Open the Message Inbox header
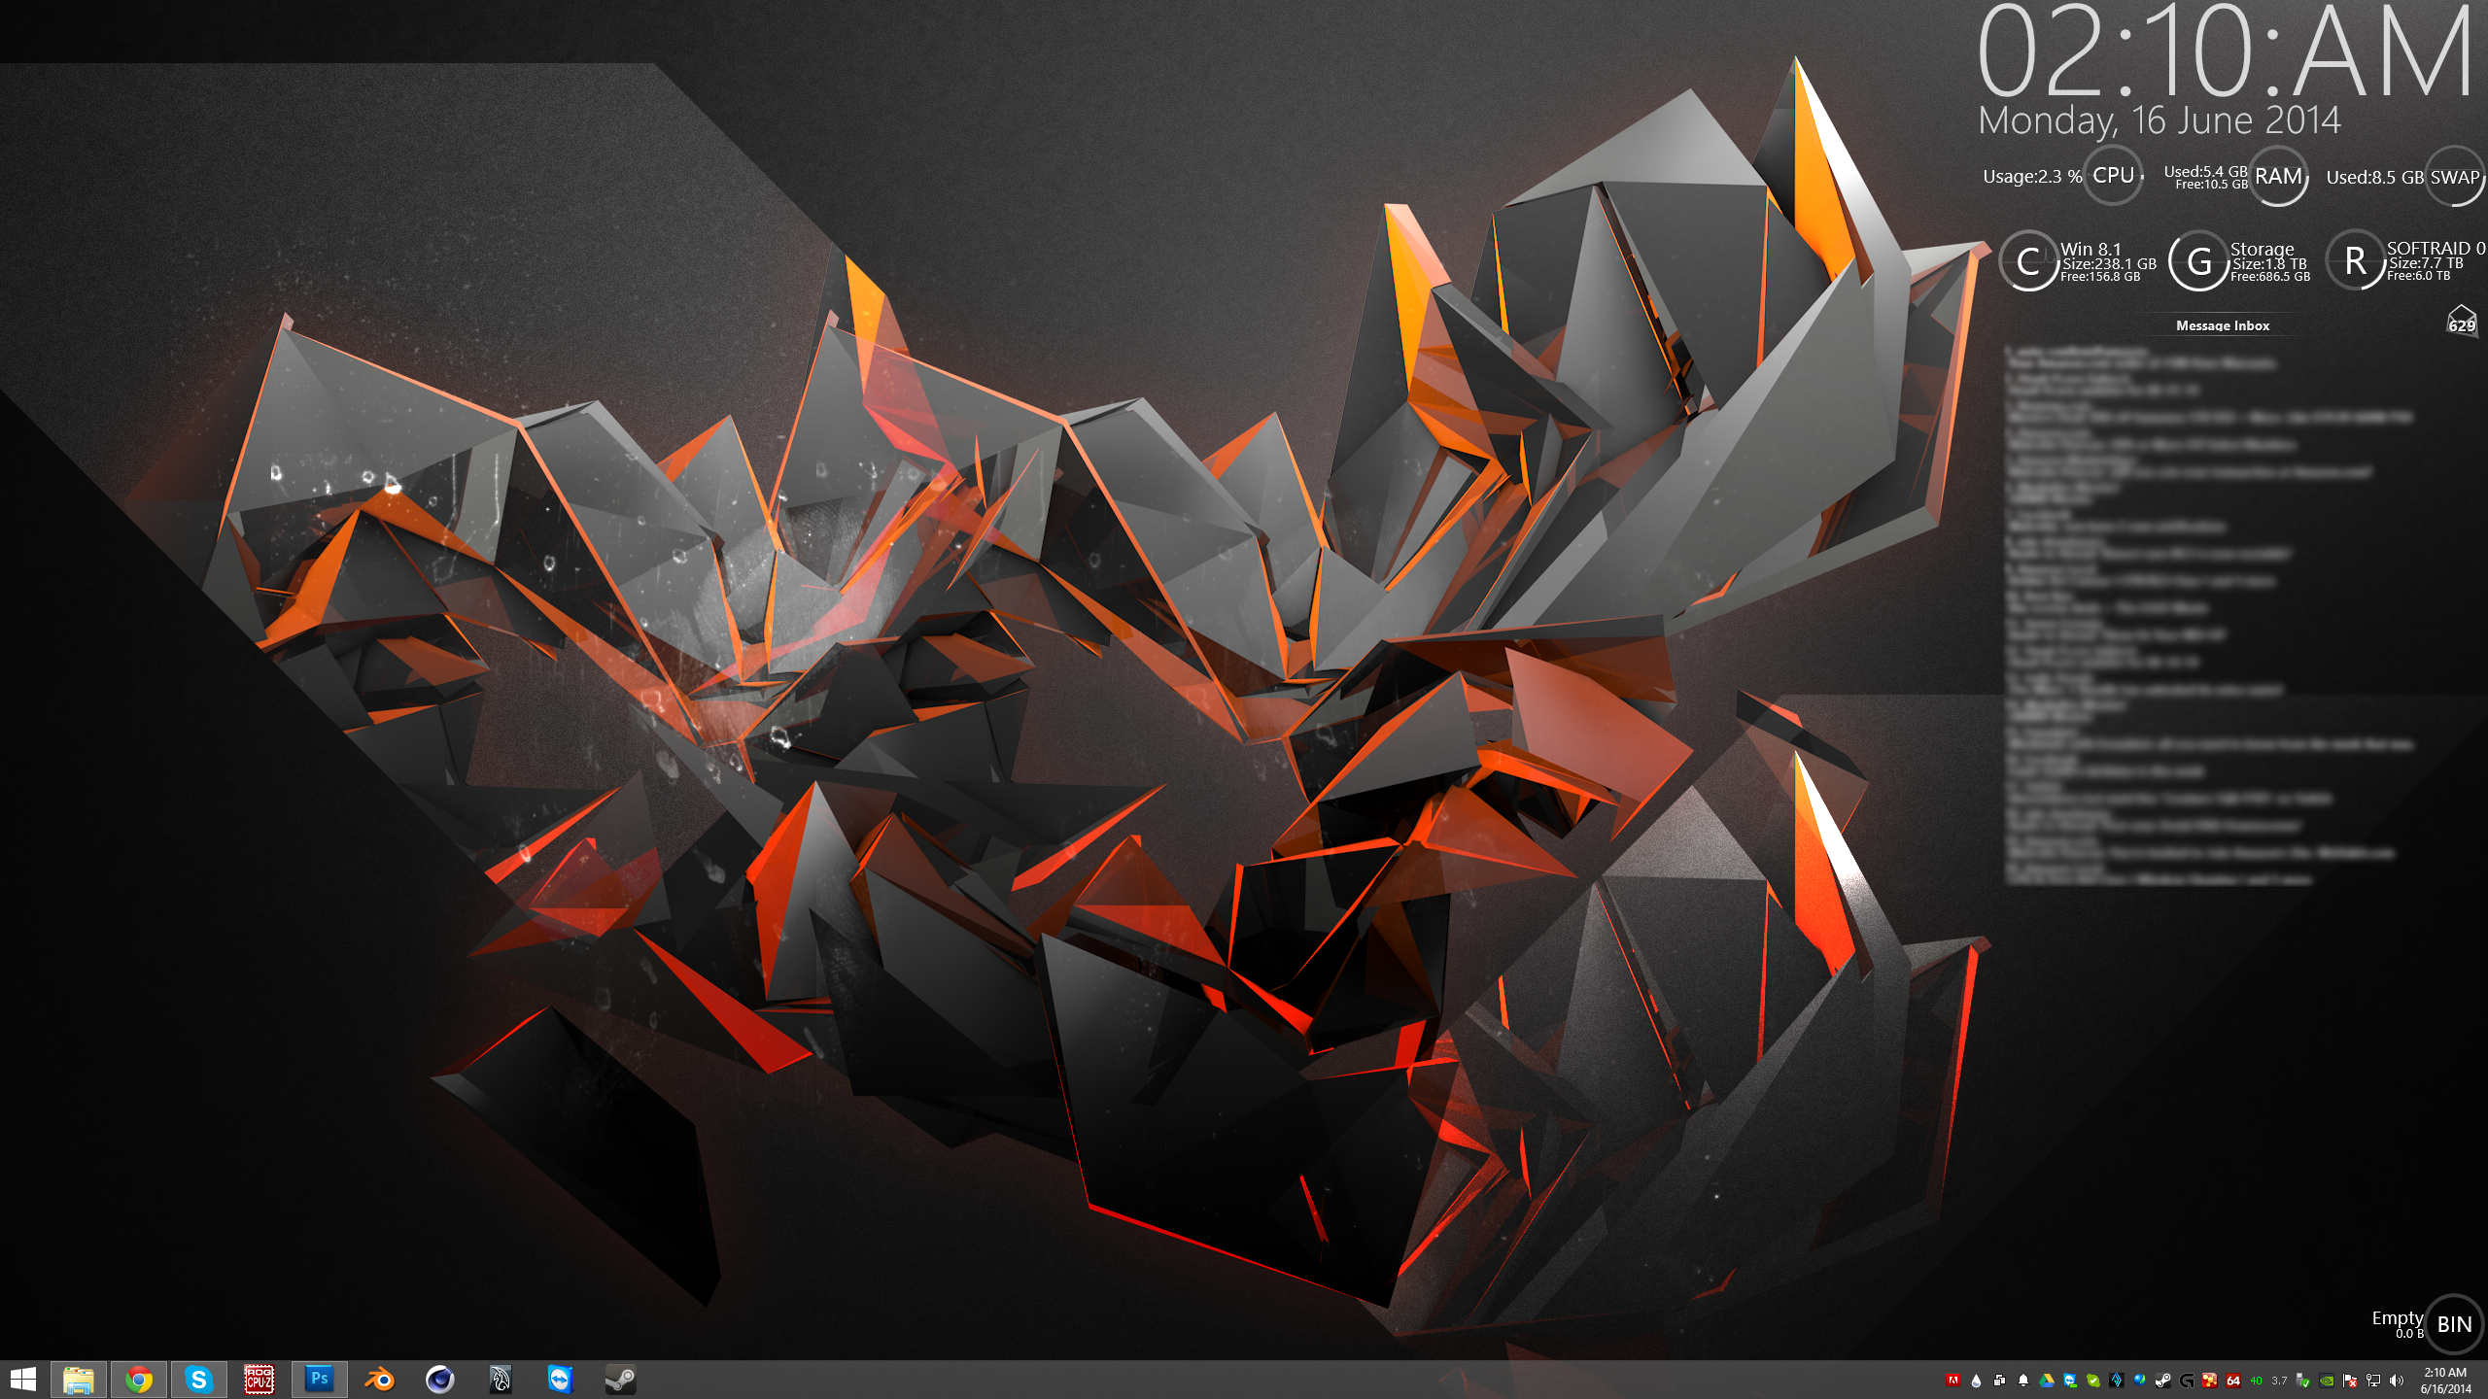2488x1399 pixels. click(2223, 325)
